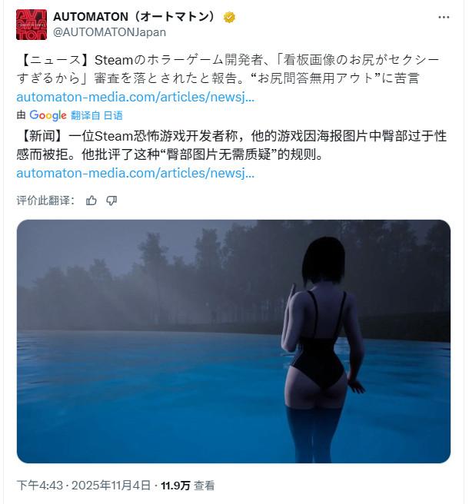Open the automaton-media.com link under Japanese text
This screenshot has width=469, height=504.
(x=135, y=97)
